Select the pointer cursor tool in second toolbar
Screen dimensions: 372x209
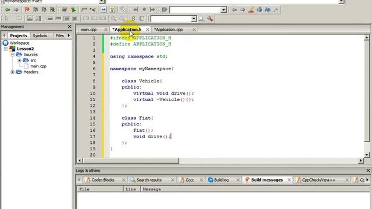pyautogui.click(x=6, y=19)
